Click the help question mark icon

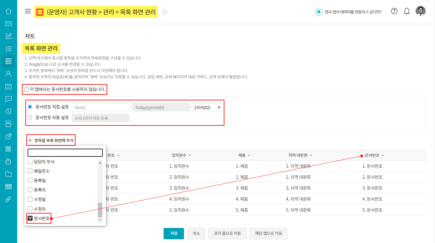point(394,11)
